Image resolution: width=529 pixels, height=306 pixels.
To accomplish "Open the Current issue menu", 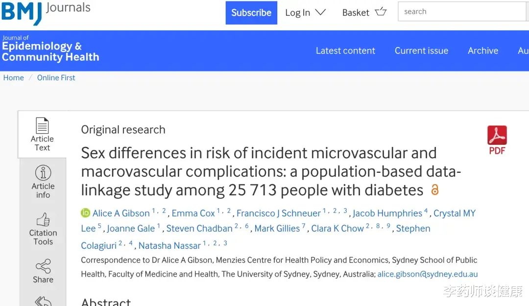I will 421,50.
